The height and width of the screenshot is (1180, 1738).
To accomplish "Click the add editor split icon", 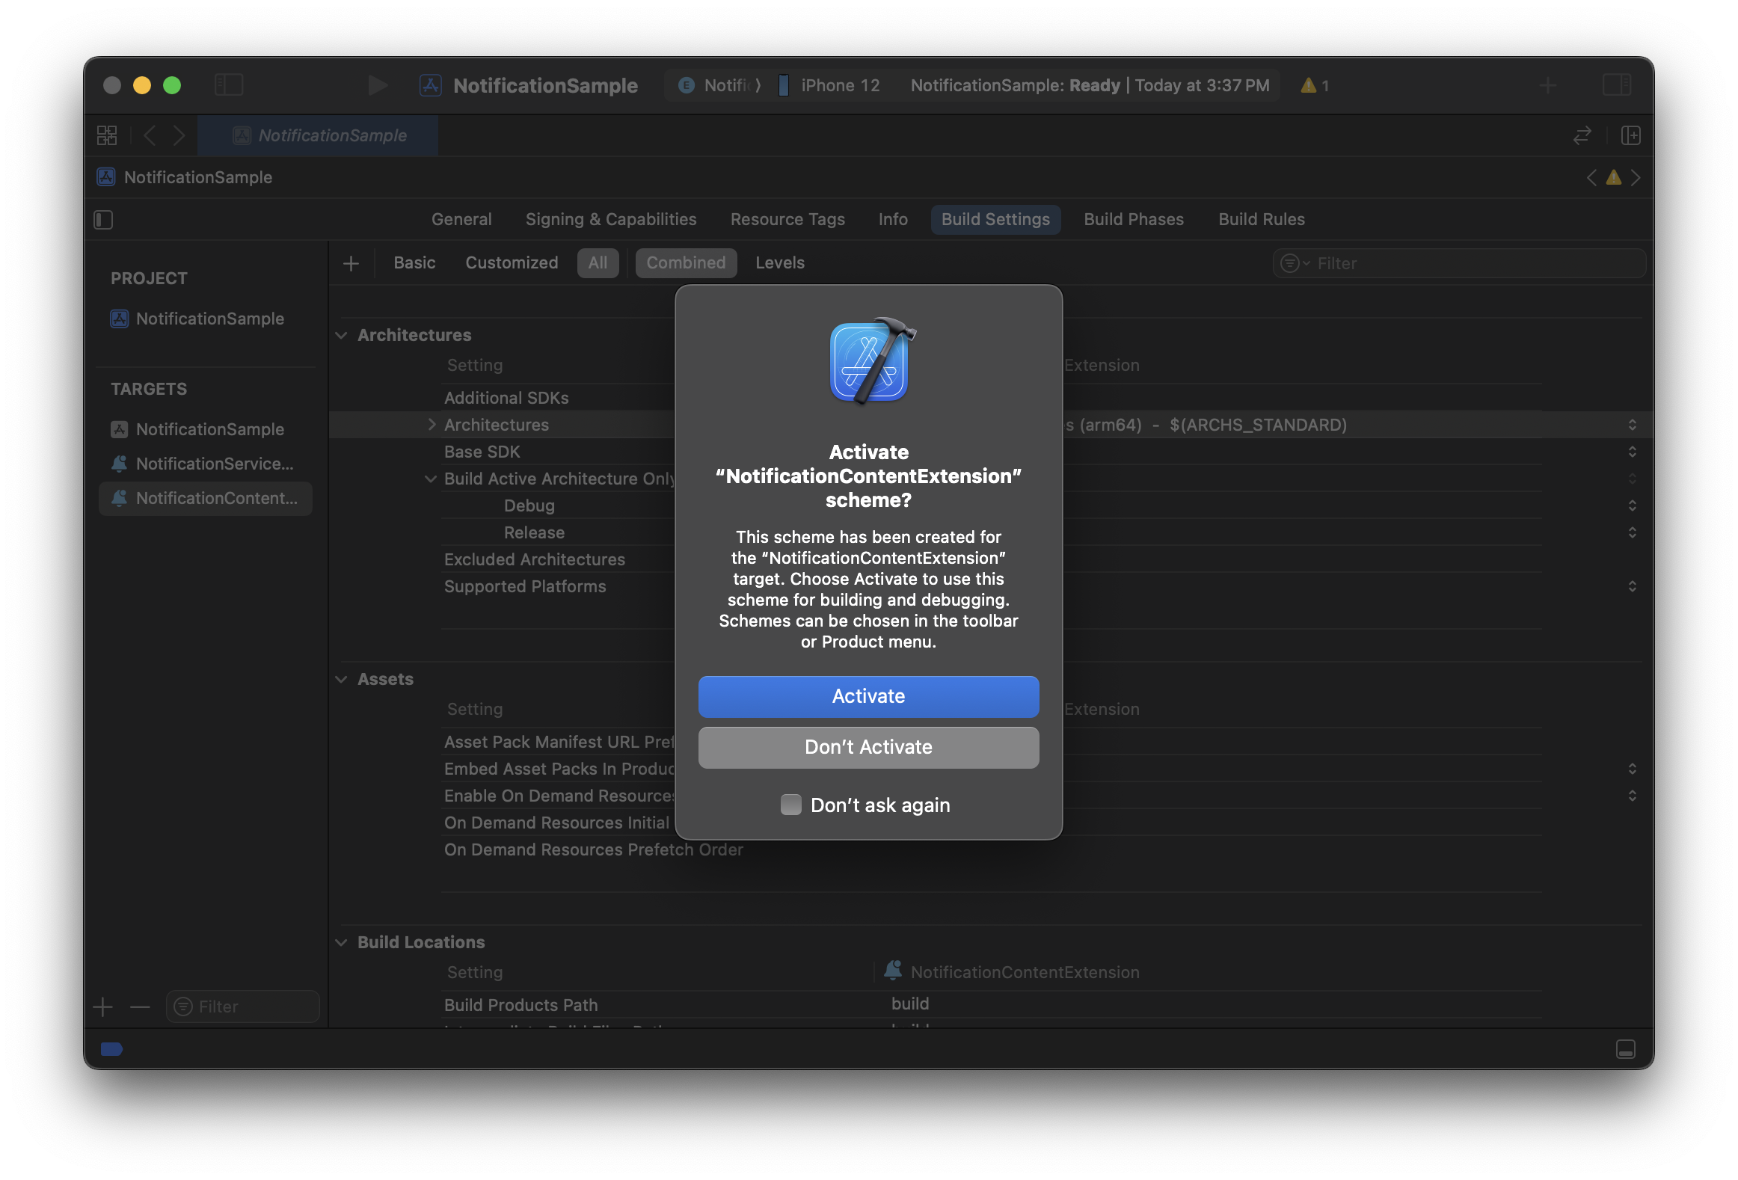I will [1630, 135].
